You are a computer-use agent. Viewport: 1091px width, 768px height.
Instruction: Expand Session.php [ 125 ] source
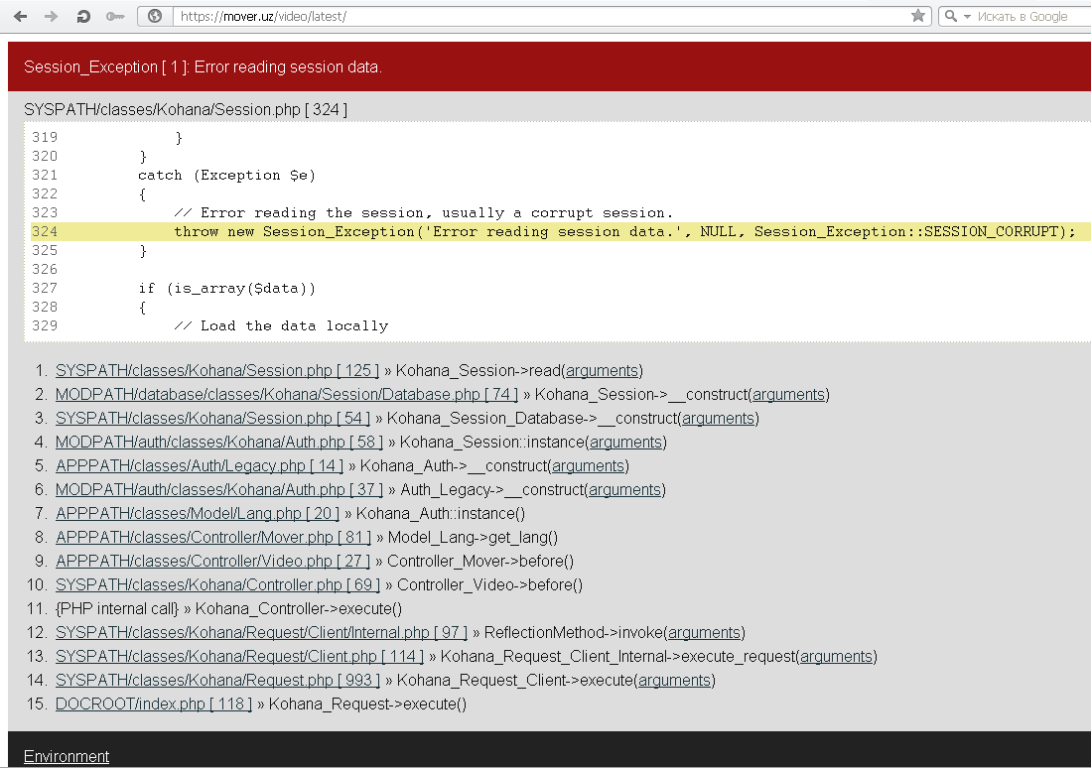tap(216, 370)
